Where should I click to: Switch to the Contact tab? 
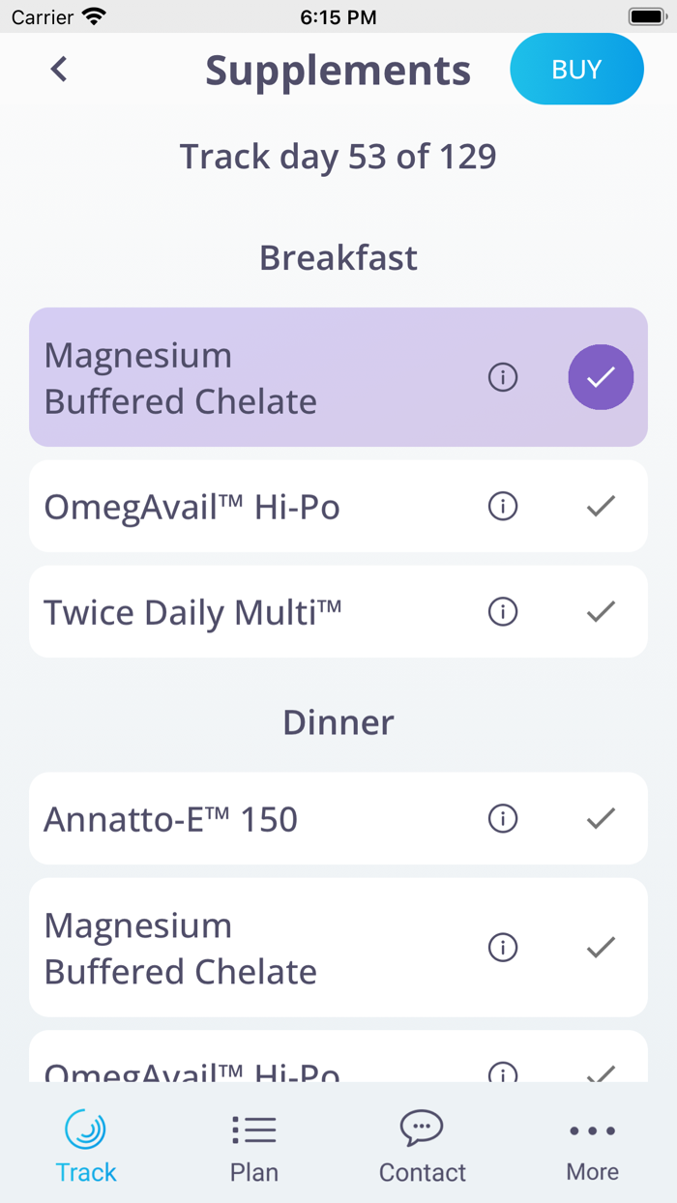tap(422, 1146)
